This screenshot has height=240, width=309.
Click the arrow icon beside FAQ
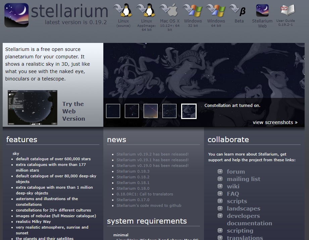220,193
